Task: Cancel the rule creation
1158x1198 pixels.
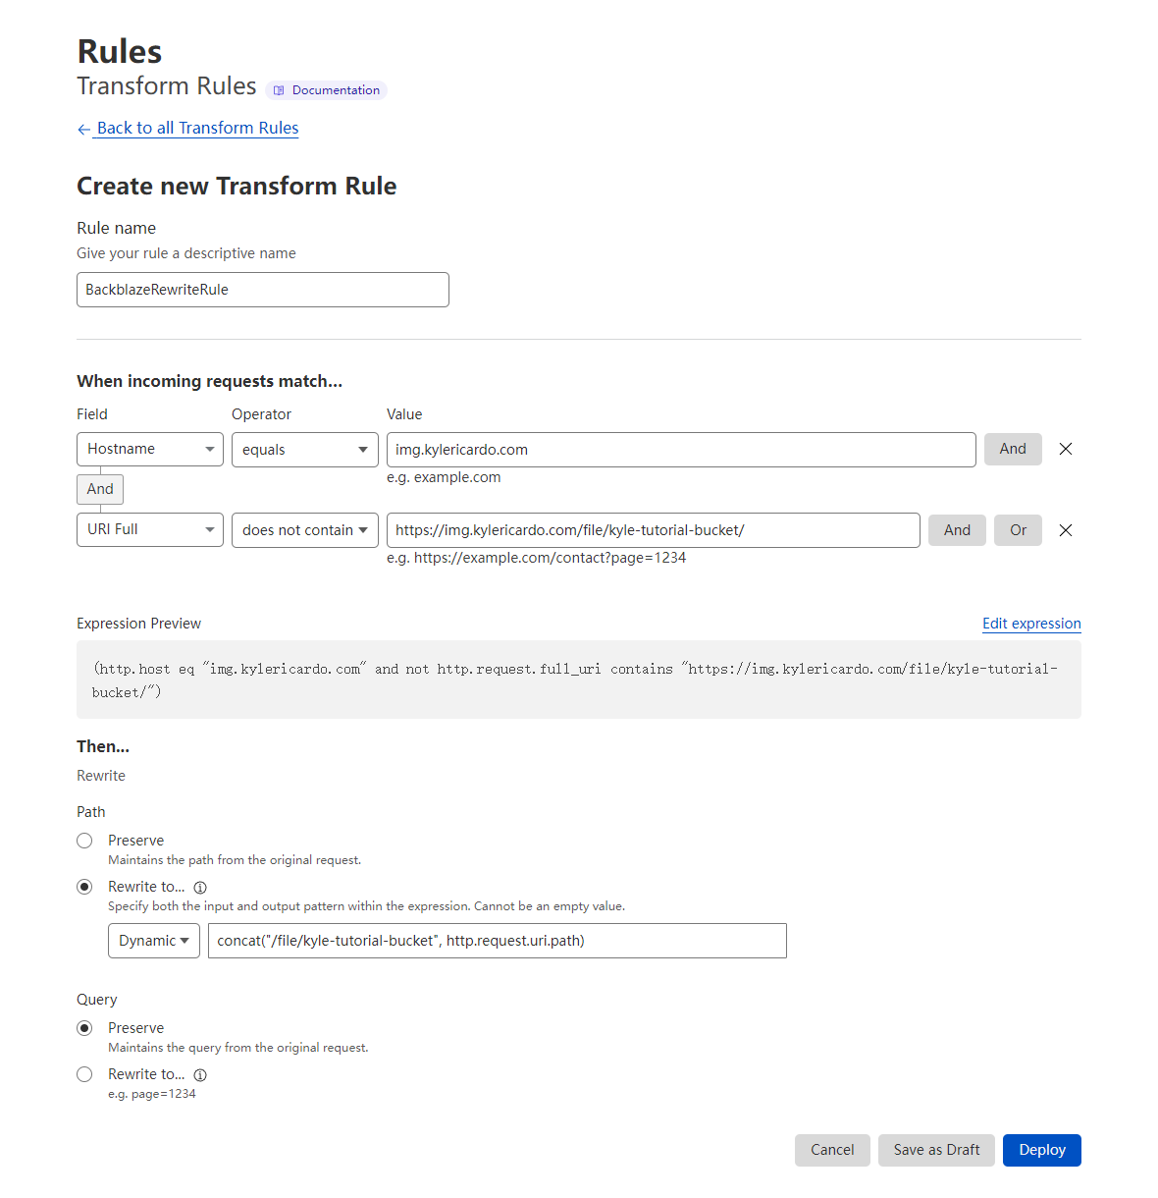Action: coord(832,1150)
